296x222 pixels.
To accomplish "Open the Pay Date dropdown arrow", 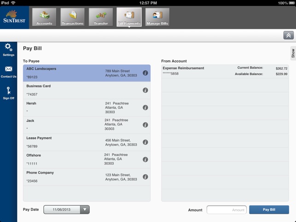I will pyautogui.click(x=85, y=210).
